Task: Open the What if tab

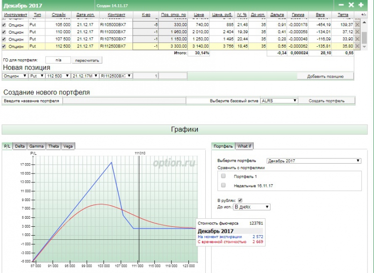Action: (244, 146)
